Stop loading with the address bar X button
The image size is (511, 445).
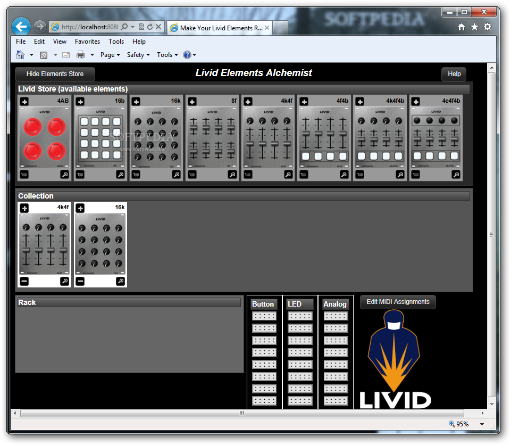[158, 27]
